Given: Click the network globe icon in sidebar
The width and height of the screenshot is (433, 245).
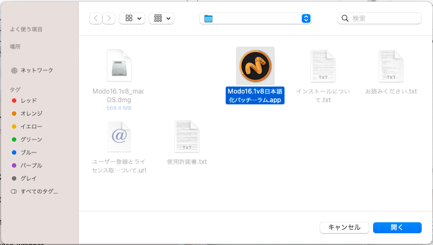Looking at the screenshot, I should [x=14, y=70].
